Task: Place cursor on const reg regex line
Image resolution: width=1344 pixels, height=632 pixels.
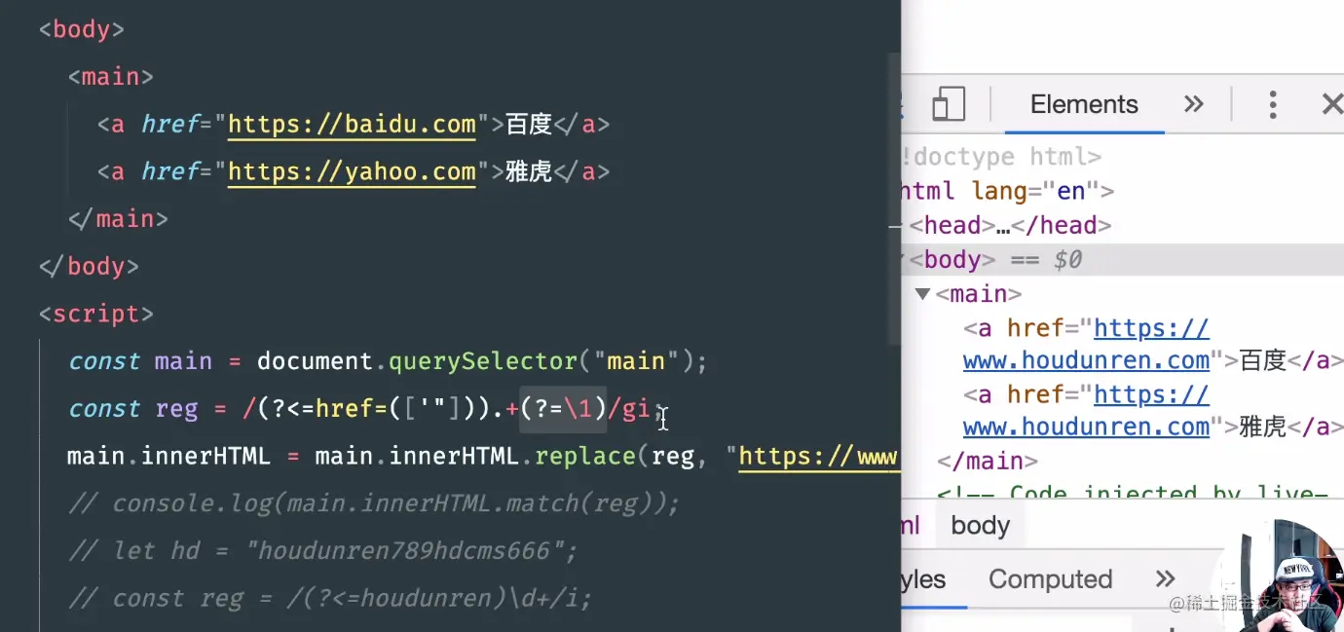Action: pos(365,409)
